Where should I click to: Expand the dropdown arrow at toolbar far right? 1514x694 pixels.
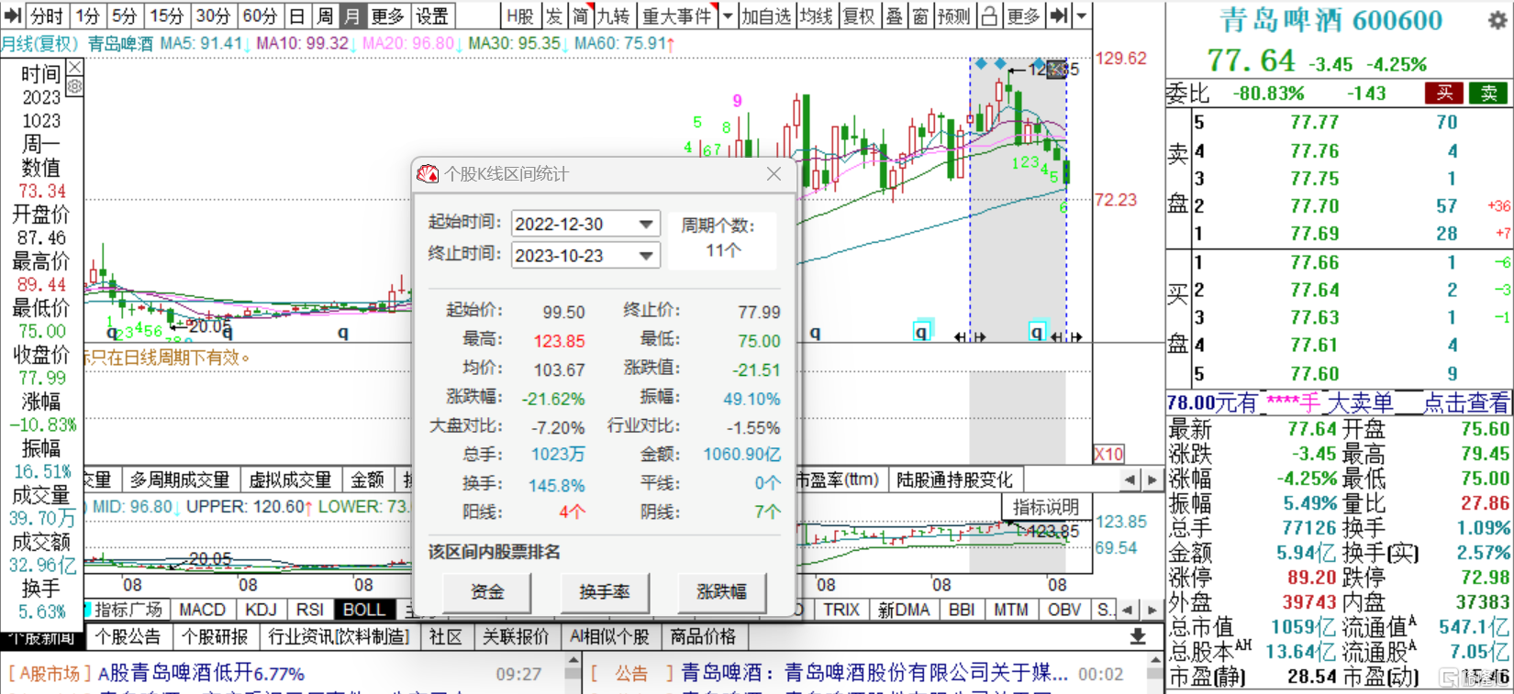coord(1082,16)
